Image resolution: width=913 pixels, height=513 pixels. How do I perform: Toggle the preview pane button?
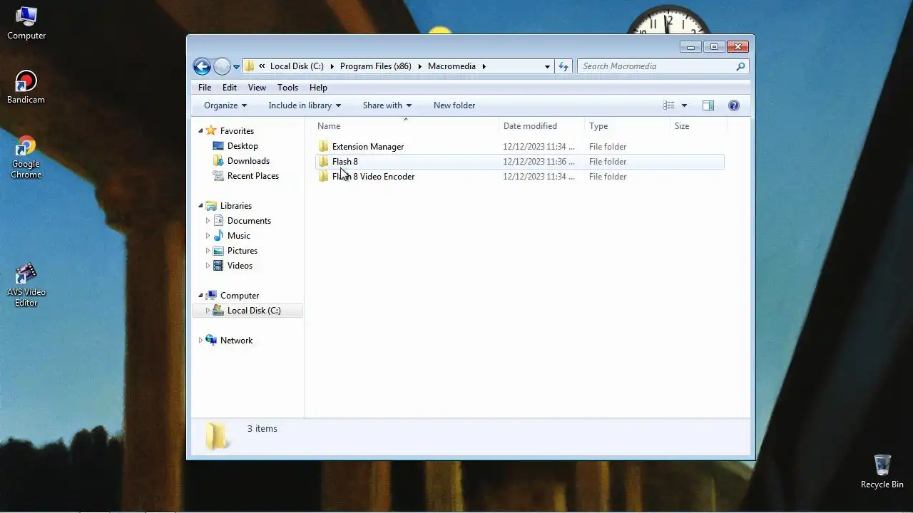(708, 105)
